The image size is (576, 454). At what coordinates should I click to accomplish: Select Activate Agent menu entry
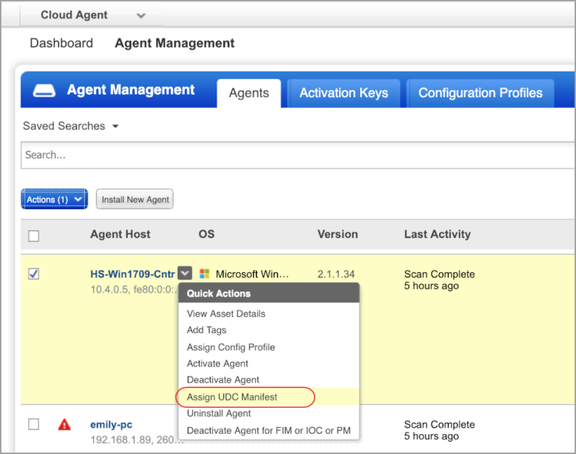tap(217, 363)
